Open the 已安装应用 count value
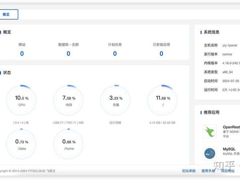Screen dimensions: 240x180 161,54
